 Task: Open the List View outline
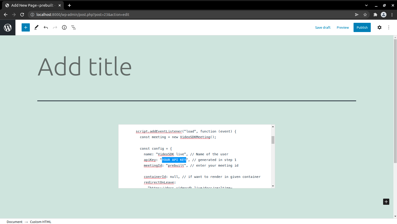(x=74, y=27)
